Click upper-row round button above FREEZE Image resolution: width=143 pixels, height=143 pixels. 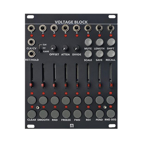click(x=66, y=100)
